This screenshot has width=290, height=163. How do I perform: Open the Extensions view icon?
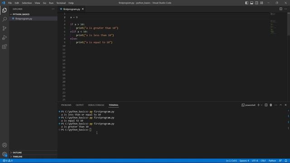[x=5, y=47]
